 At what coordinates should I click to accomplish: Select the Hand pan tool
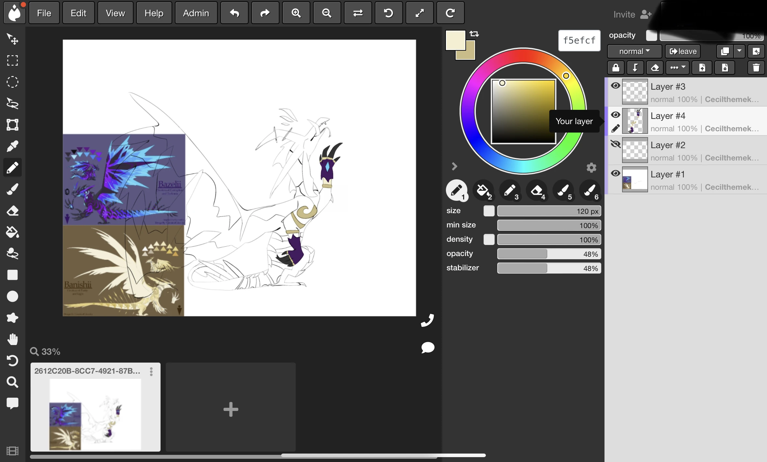tap(12, 340)
